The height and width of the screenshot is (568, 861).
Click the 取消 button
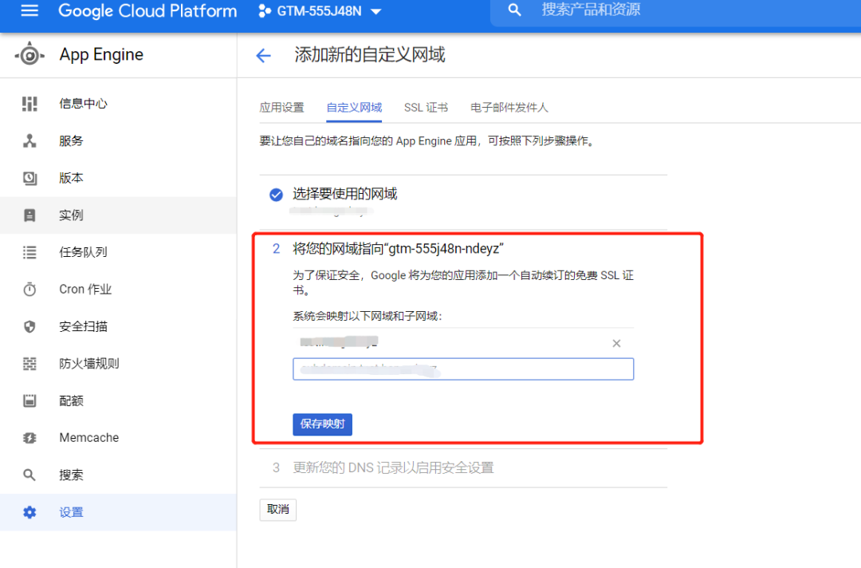278,510
